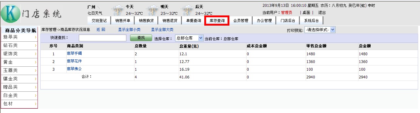Click the 七日天气 label
The width and height of the screenshot is (420, 113).
[95, 13]
